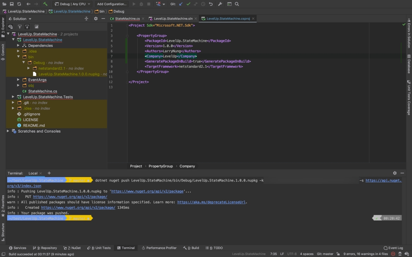Screen dimensions: 412x257
Task: Open the Structure side tool window
Action: 3,232
